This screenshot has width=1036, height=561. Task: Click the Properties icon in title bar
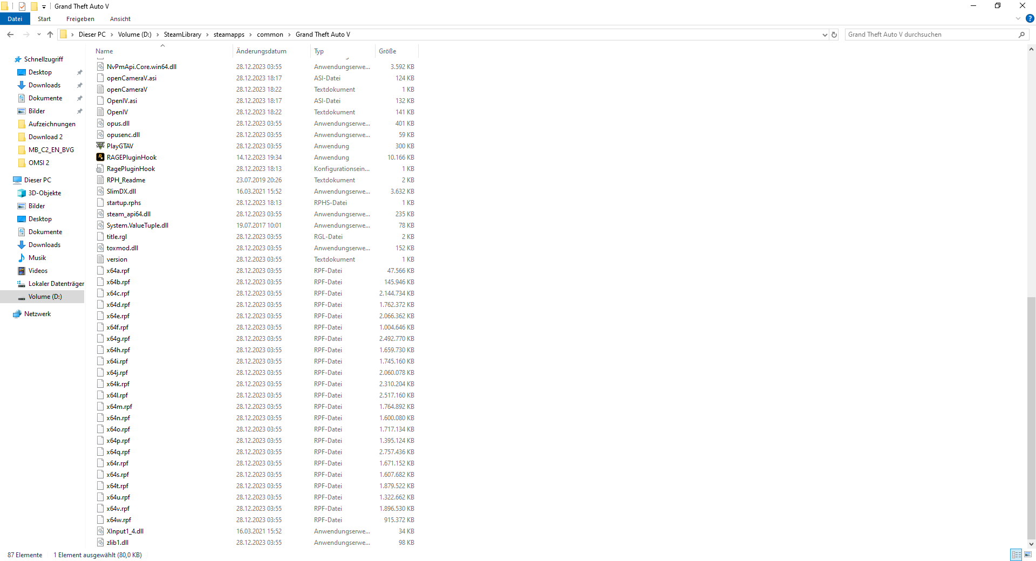(22, 6)
